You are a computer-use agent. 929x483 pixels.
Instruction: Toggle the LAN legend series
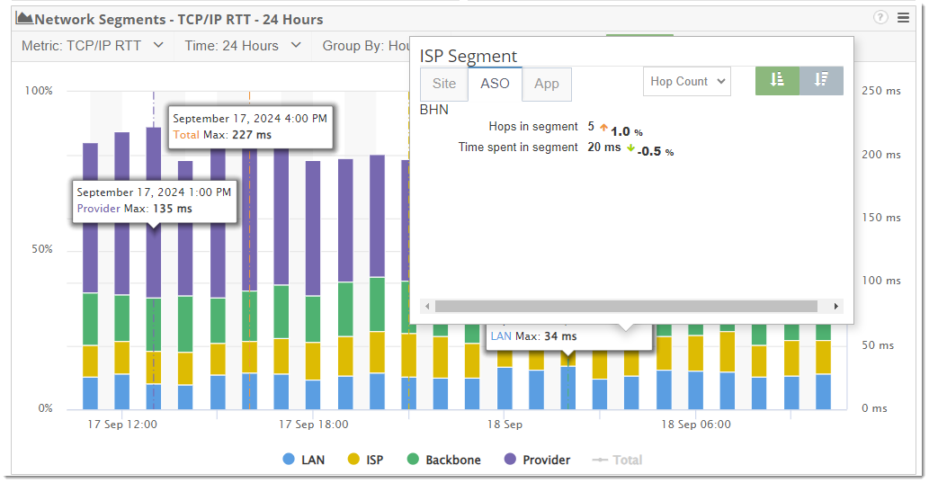[x=303, y=460]
